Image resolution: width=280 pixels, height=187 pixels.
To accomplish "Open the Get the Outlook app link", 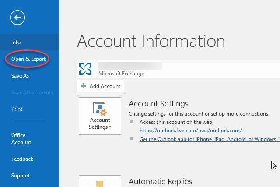I will (210, 139).
